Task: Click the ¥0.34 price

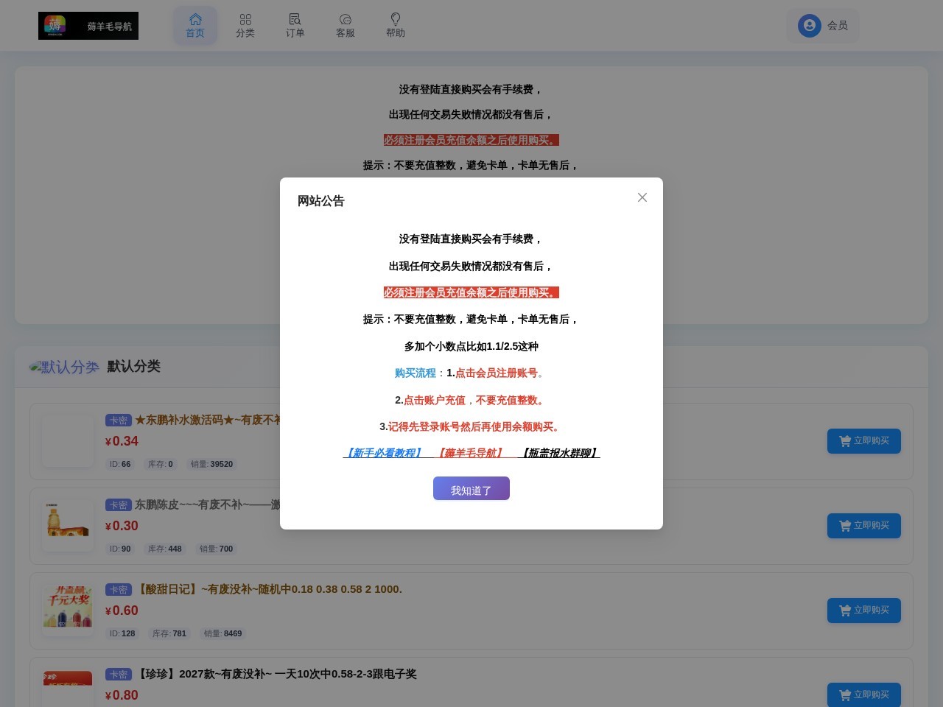Action: tap(122, 441)
